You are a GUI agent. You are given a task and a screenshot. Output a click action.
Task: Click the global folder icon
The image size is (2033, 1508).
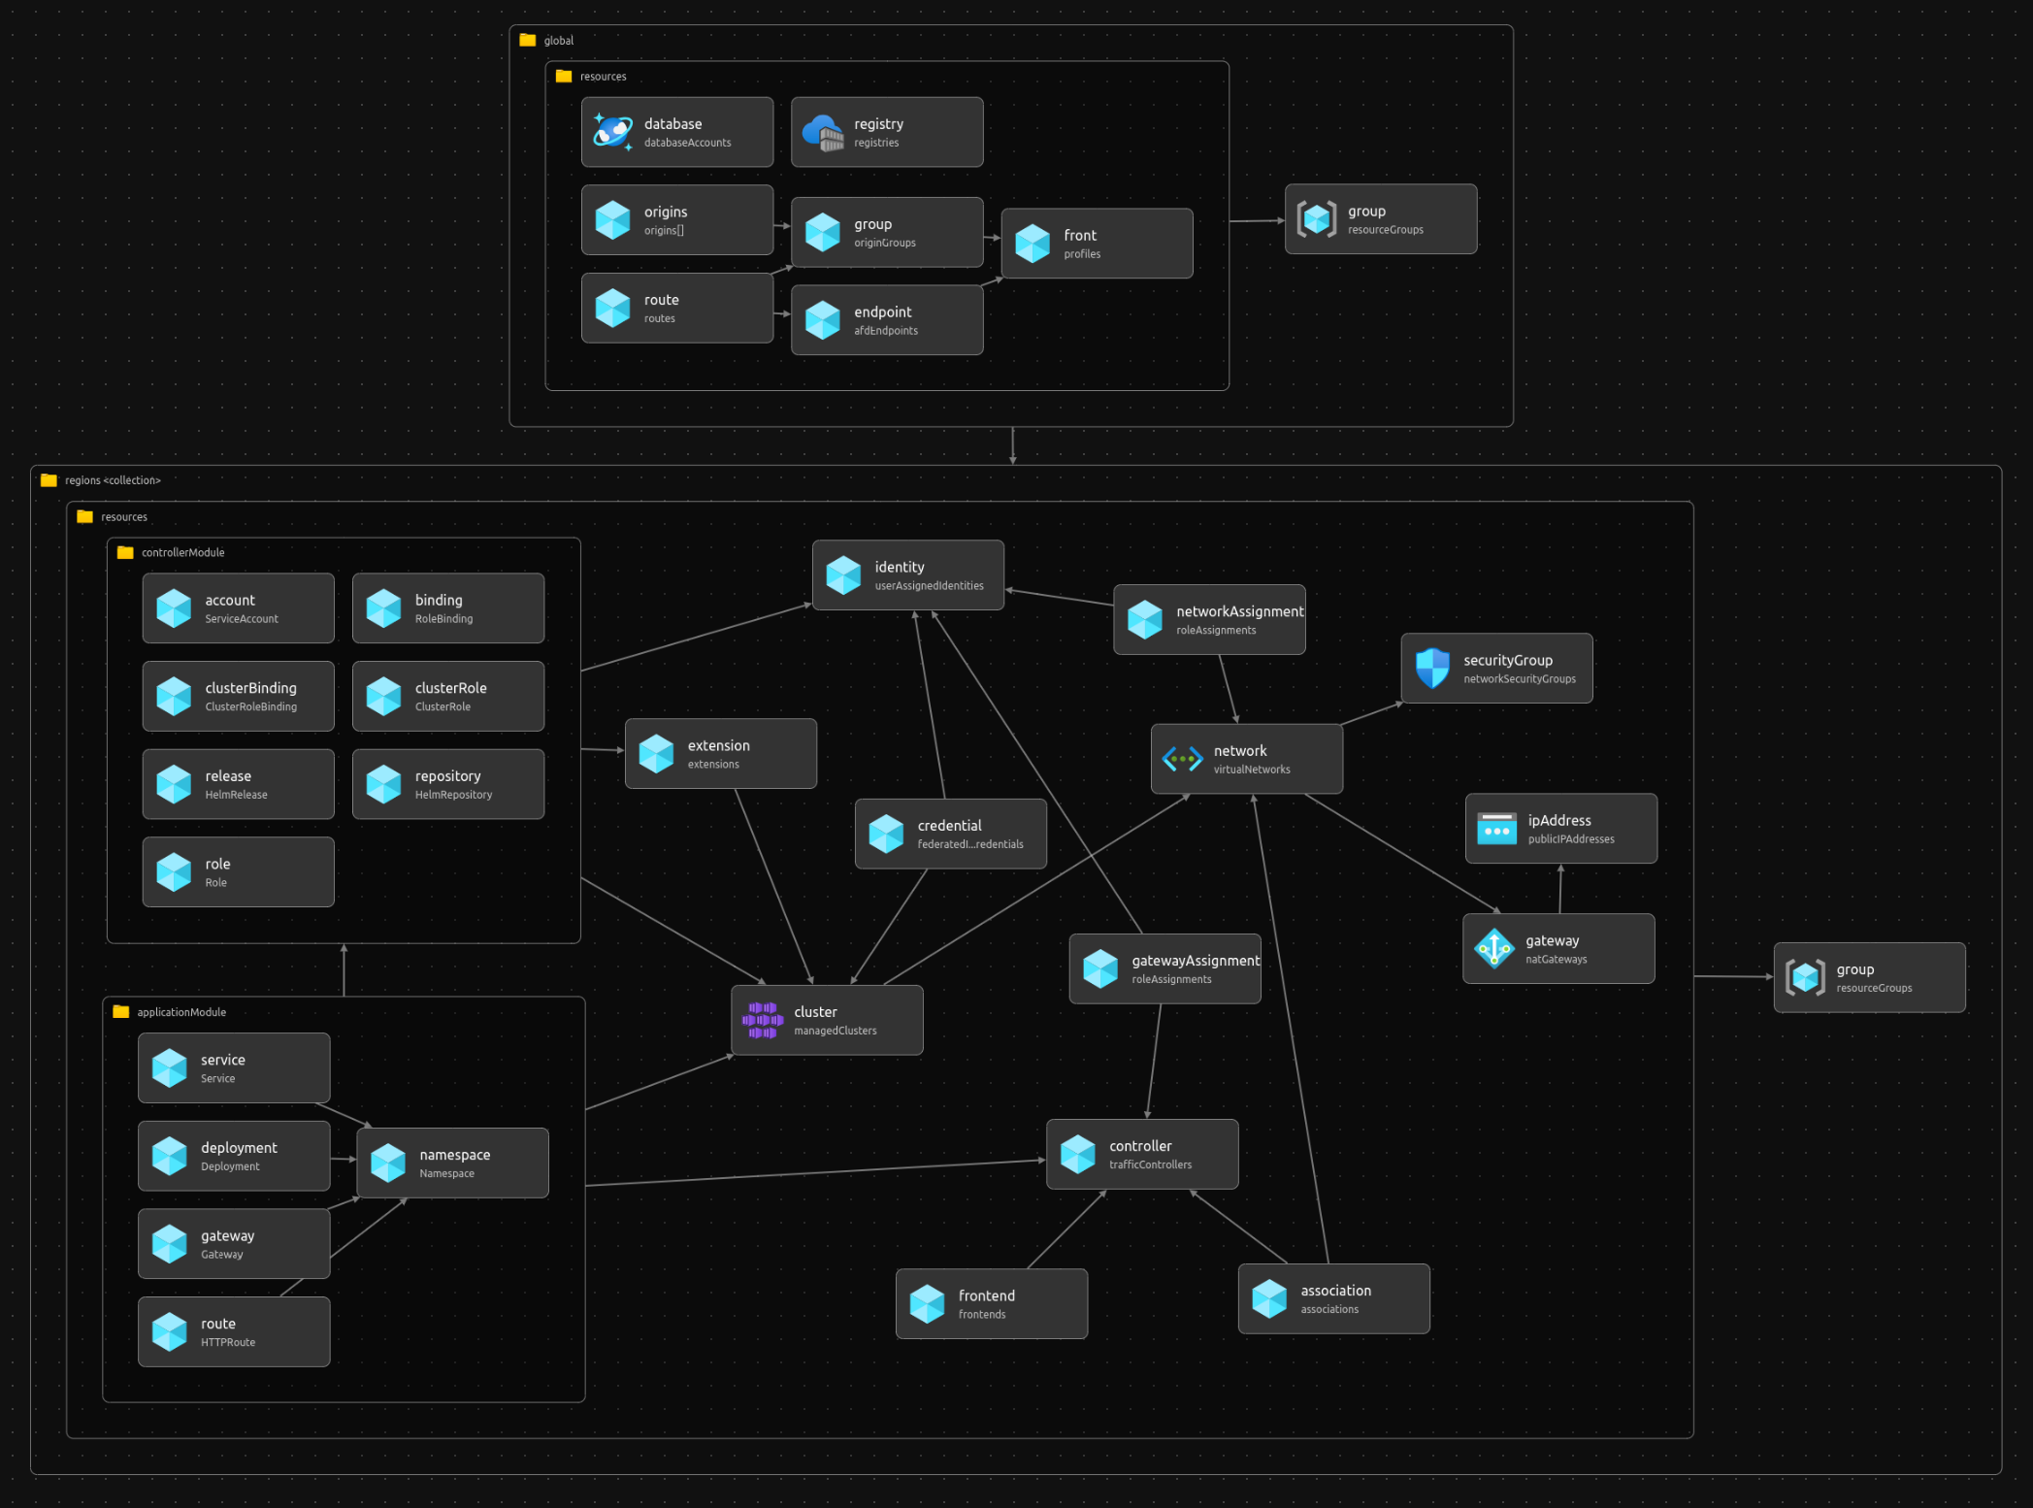coord(528,40)
